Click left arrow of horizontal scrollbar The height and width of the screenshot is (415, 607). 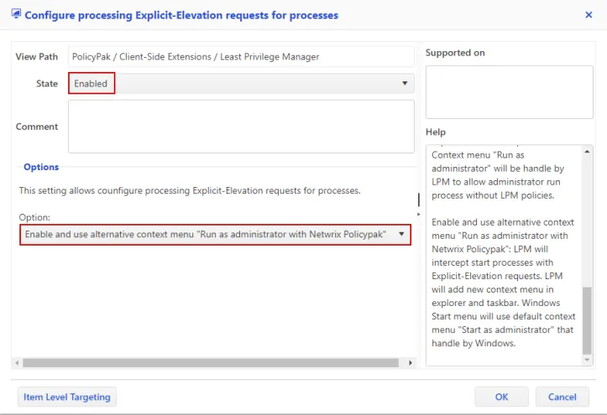[17, 363]
